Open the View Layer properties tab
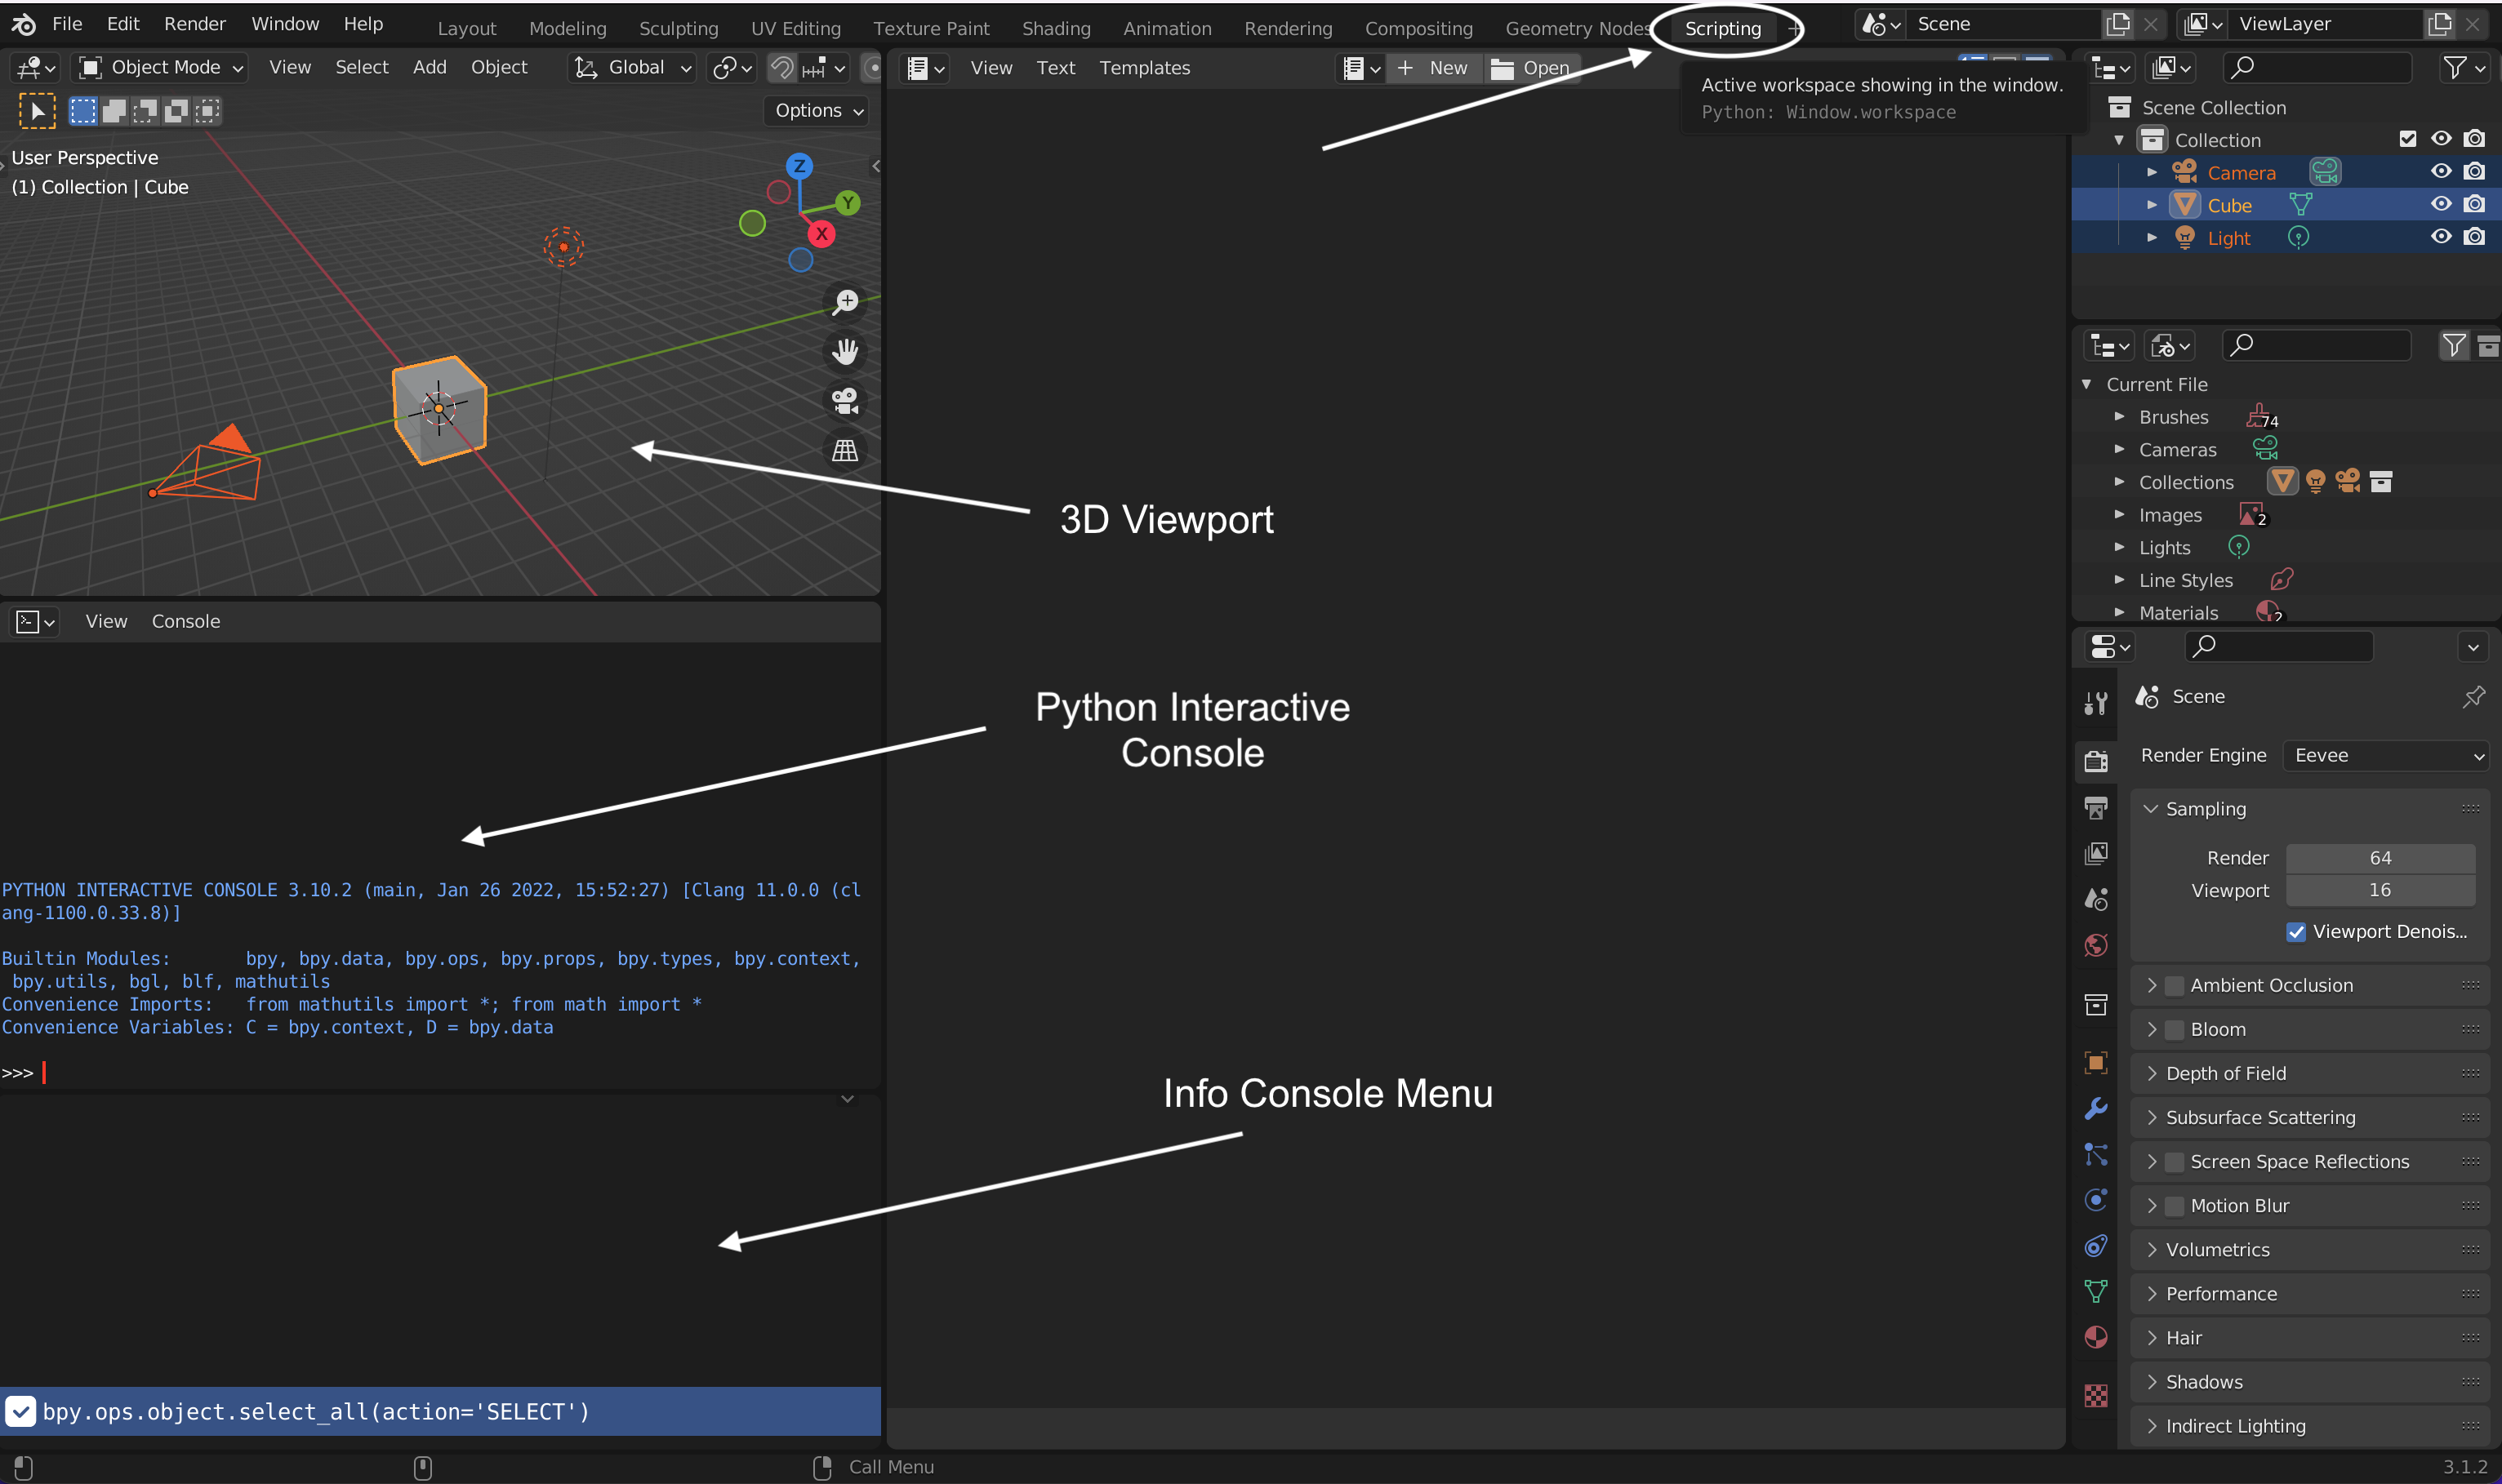Screen dimensions: 2502x1484 2096,853
